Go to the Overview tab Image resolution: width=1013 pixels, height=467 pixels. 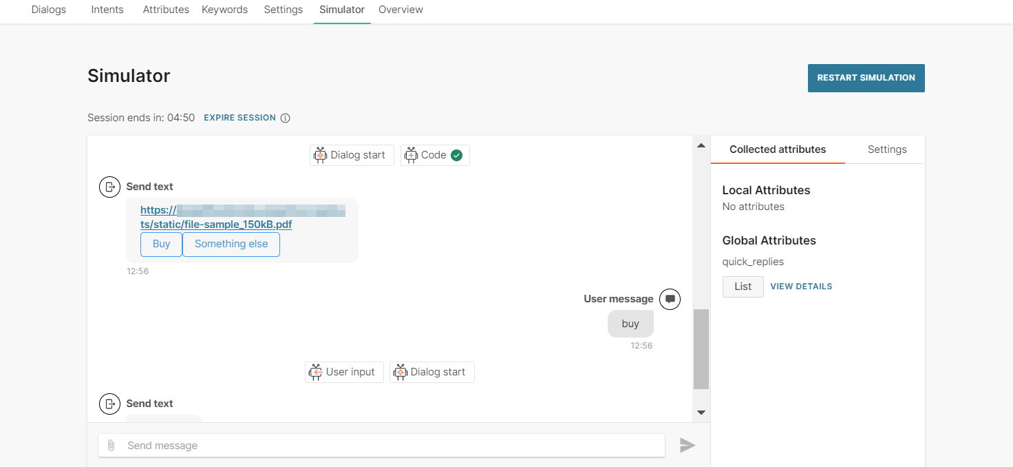tap(401, 10)
